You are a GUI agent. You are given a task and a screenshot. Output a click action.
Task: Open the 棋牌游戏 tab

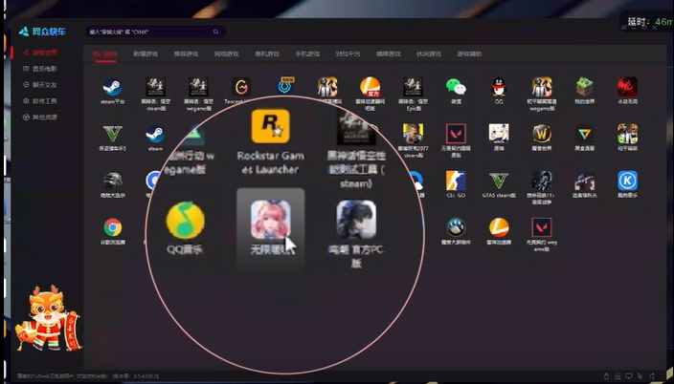coord(388,54)
